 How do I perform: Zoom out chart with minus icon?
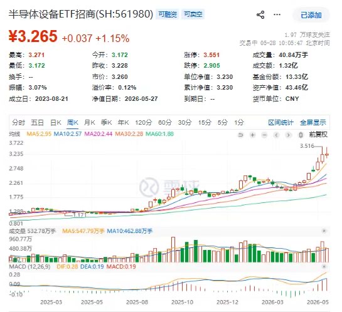click(x=264, y=135)
